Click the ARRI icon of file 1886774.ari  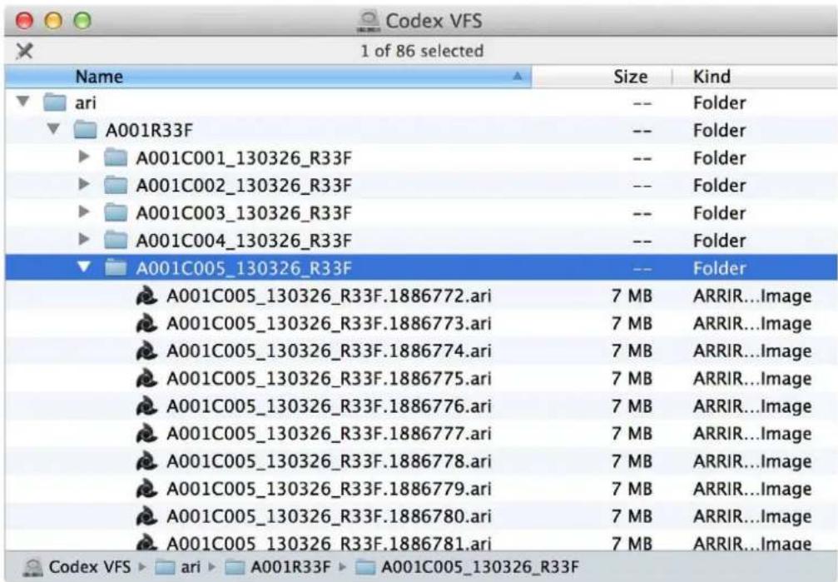point(146,351)
